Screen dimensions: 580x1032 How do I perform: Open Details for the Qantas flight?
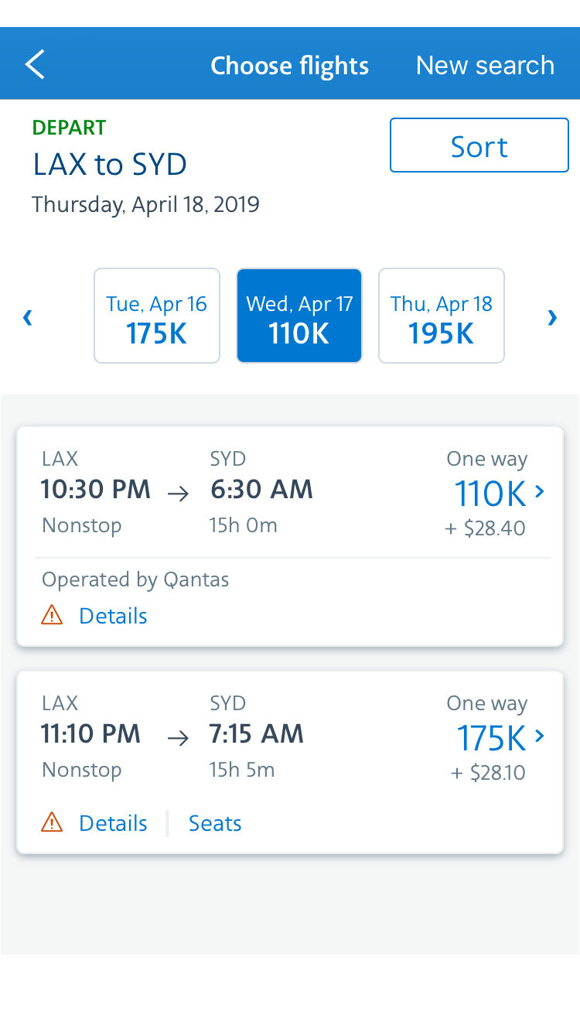(x=113, y=616)
